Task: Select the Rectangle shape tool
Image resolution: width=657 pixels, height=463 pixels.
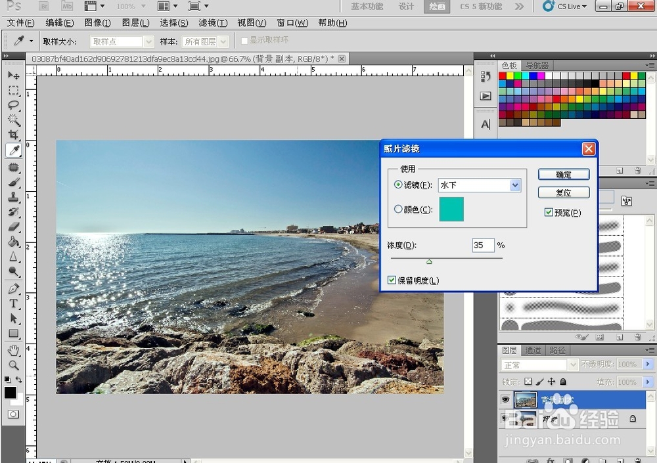Action: click(x=13, y=334)
